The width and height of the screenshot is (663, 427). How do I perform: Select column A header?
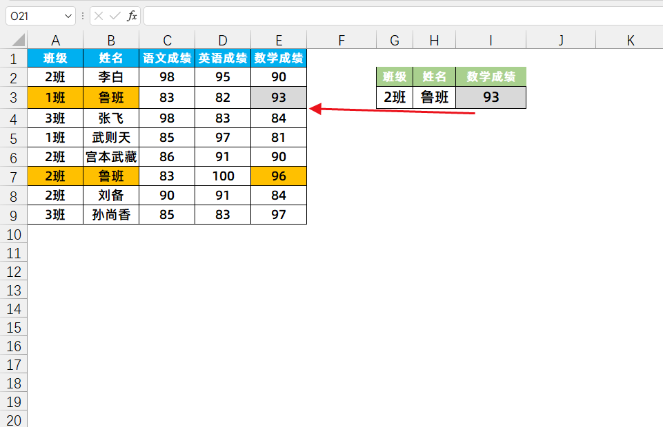(55, 41)
